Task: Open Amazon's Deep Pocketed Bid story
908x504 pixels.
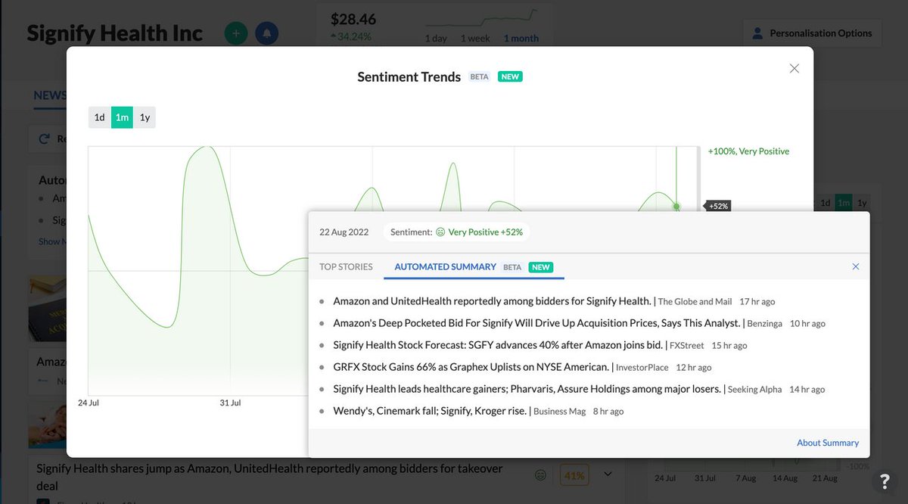Action: point(536,323)
